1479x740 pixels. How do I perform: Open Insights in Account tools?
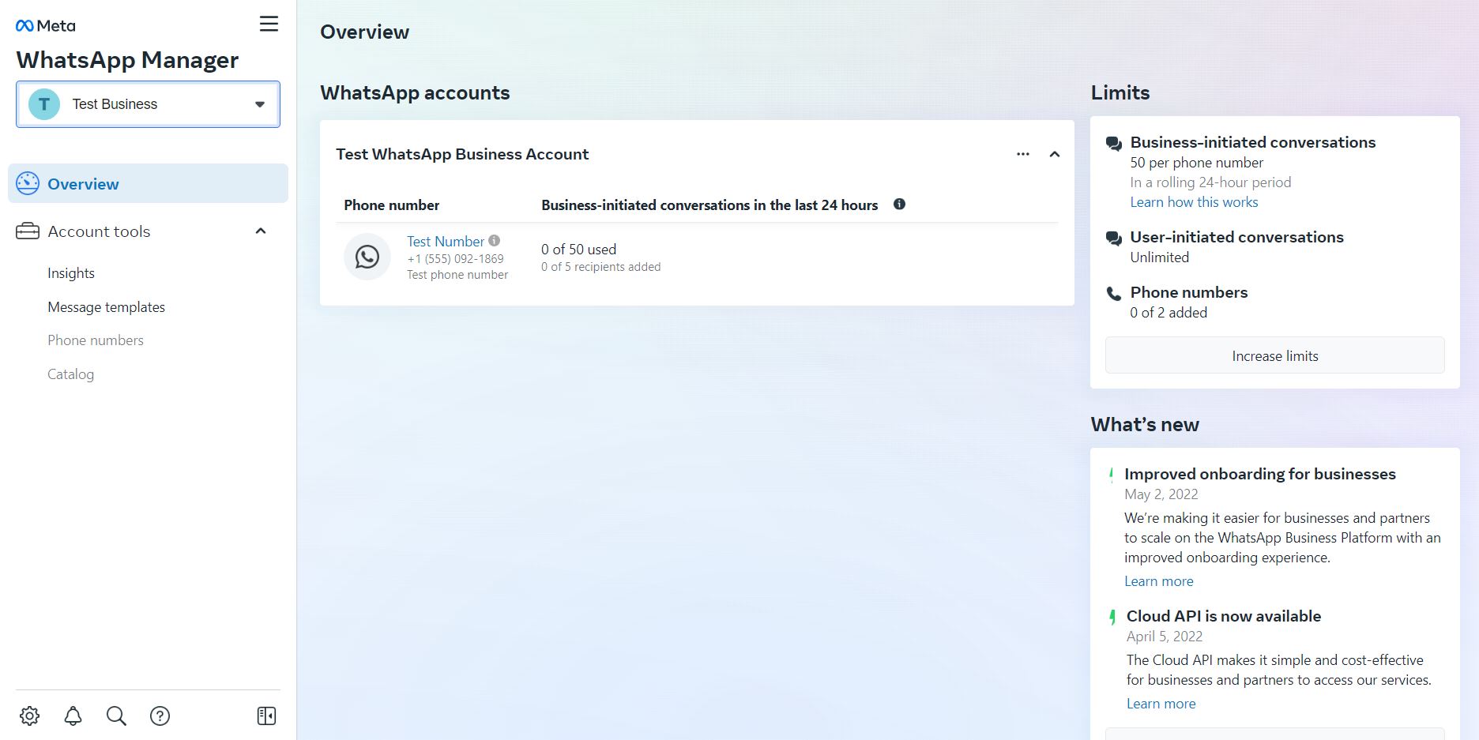point(71,273)
